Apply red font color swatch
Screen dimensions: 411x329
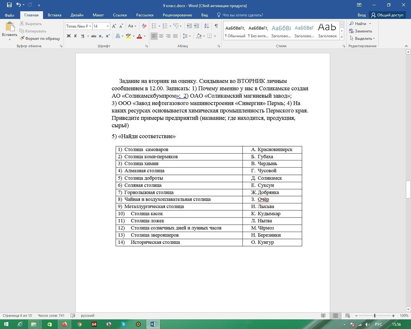click(139, 36)
